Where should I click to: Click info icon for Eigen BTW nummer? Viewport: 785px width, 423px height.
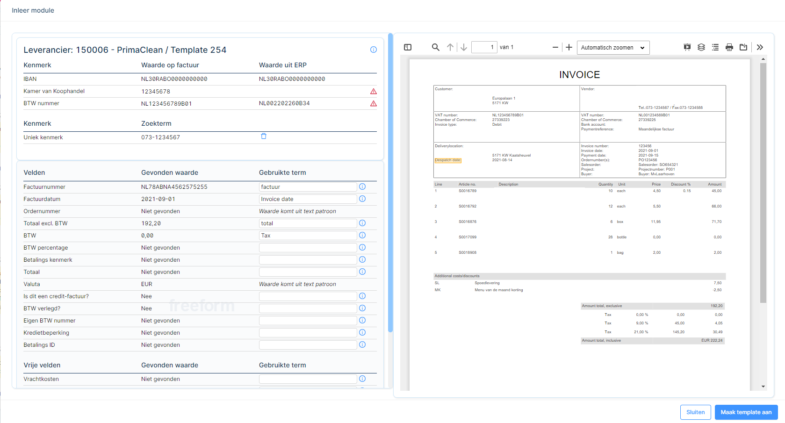pyautogui.click(x=362, y=320)
